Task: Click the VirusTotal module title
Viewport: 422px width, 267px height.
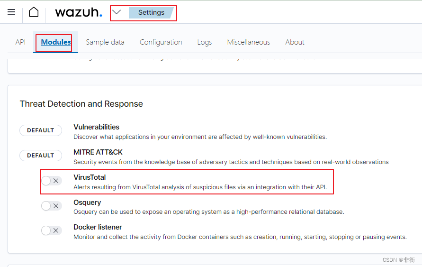Action: [90, 177]
